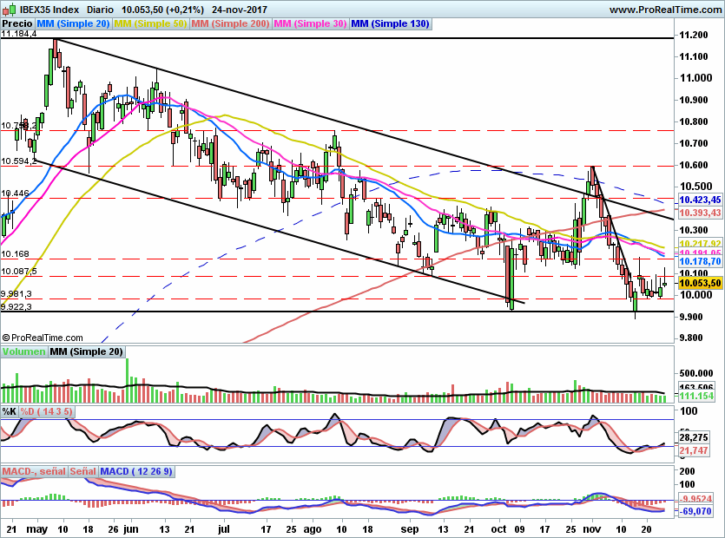Select the volume panel MM (Simple 20) label
Screen dimensions: 725x538
point(87,351)
